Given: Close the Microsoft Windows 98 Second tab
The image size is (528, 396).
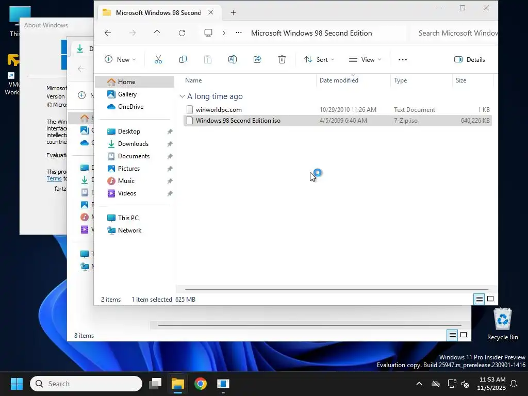Looking at the screenshot, I should click(x=210, y=12).
